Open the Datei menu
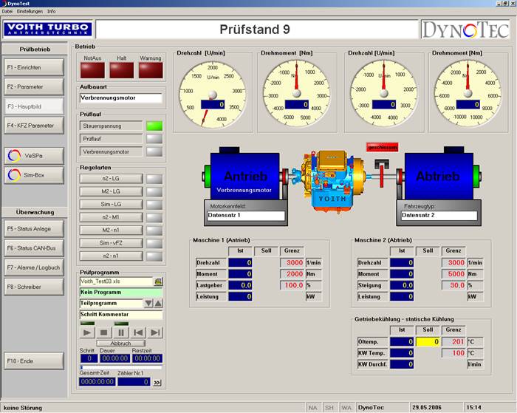 tap(8, 11)
